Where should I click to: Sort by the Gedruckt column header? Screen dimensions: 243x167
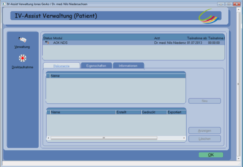(x=153, y=112)
